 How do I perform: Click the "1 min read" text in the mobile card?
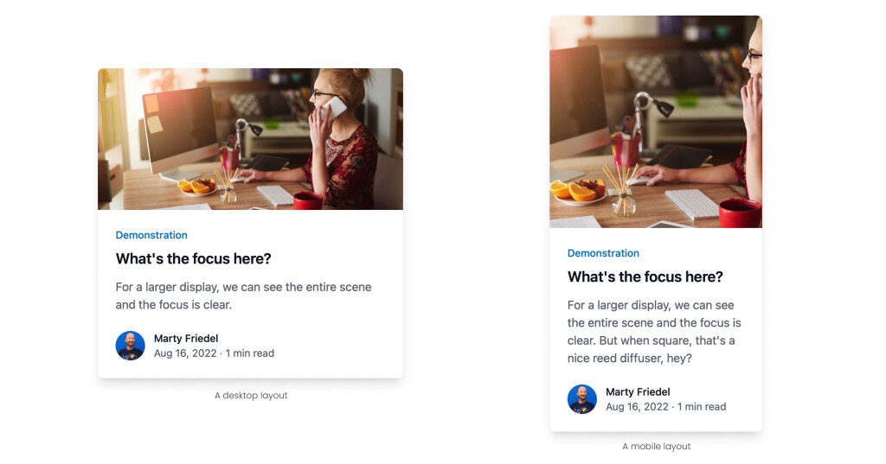[x=702, y=407]
